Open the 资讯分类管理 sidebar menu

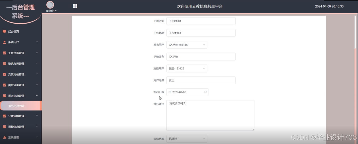pos(21,64)
